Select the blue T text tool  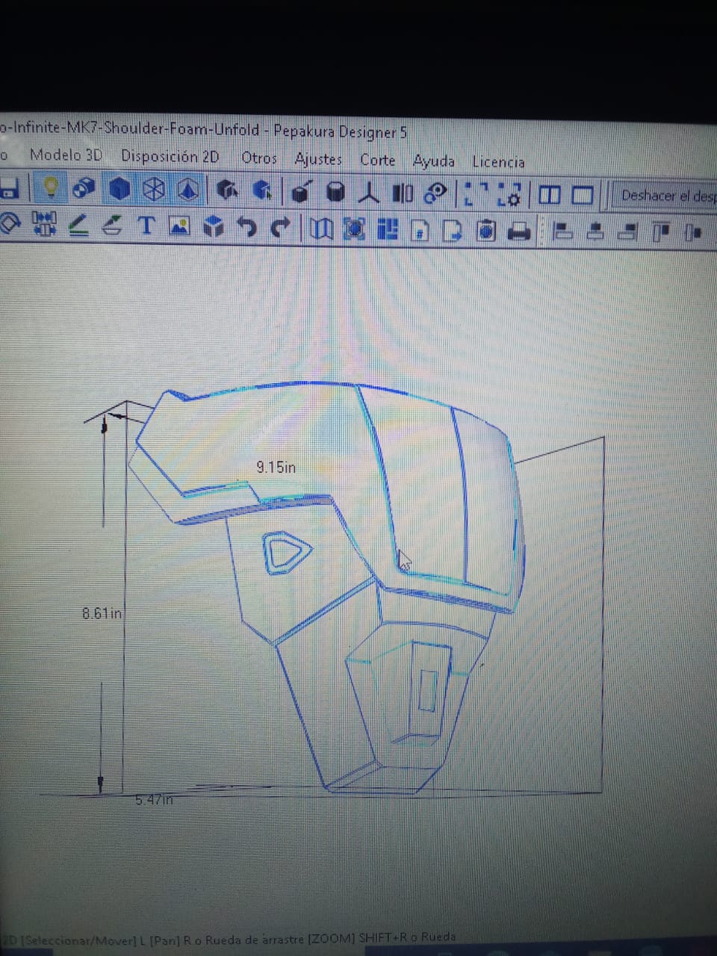click(x=146, y=226)
